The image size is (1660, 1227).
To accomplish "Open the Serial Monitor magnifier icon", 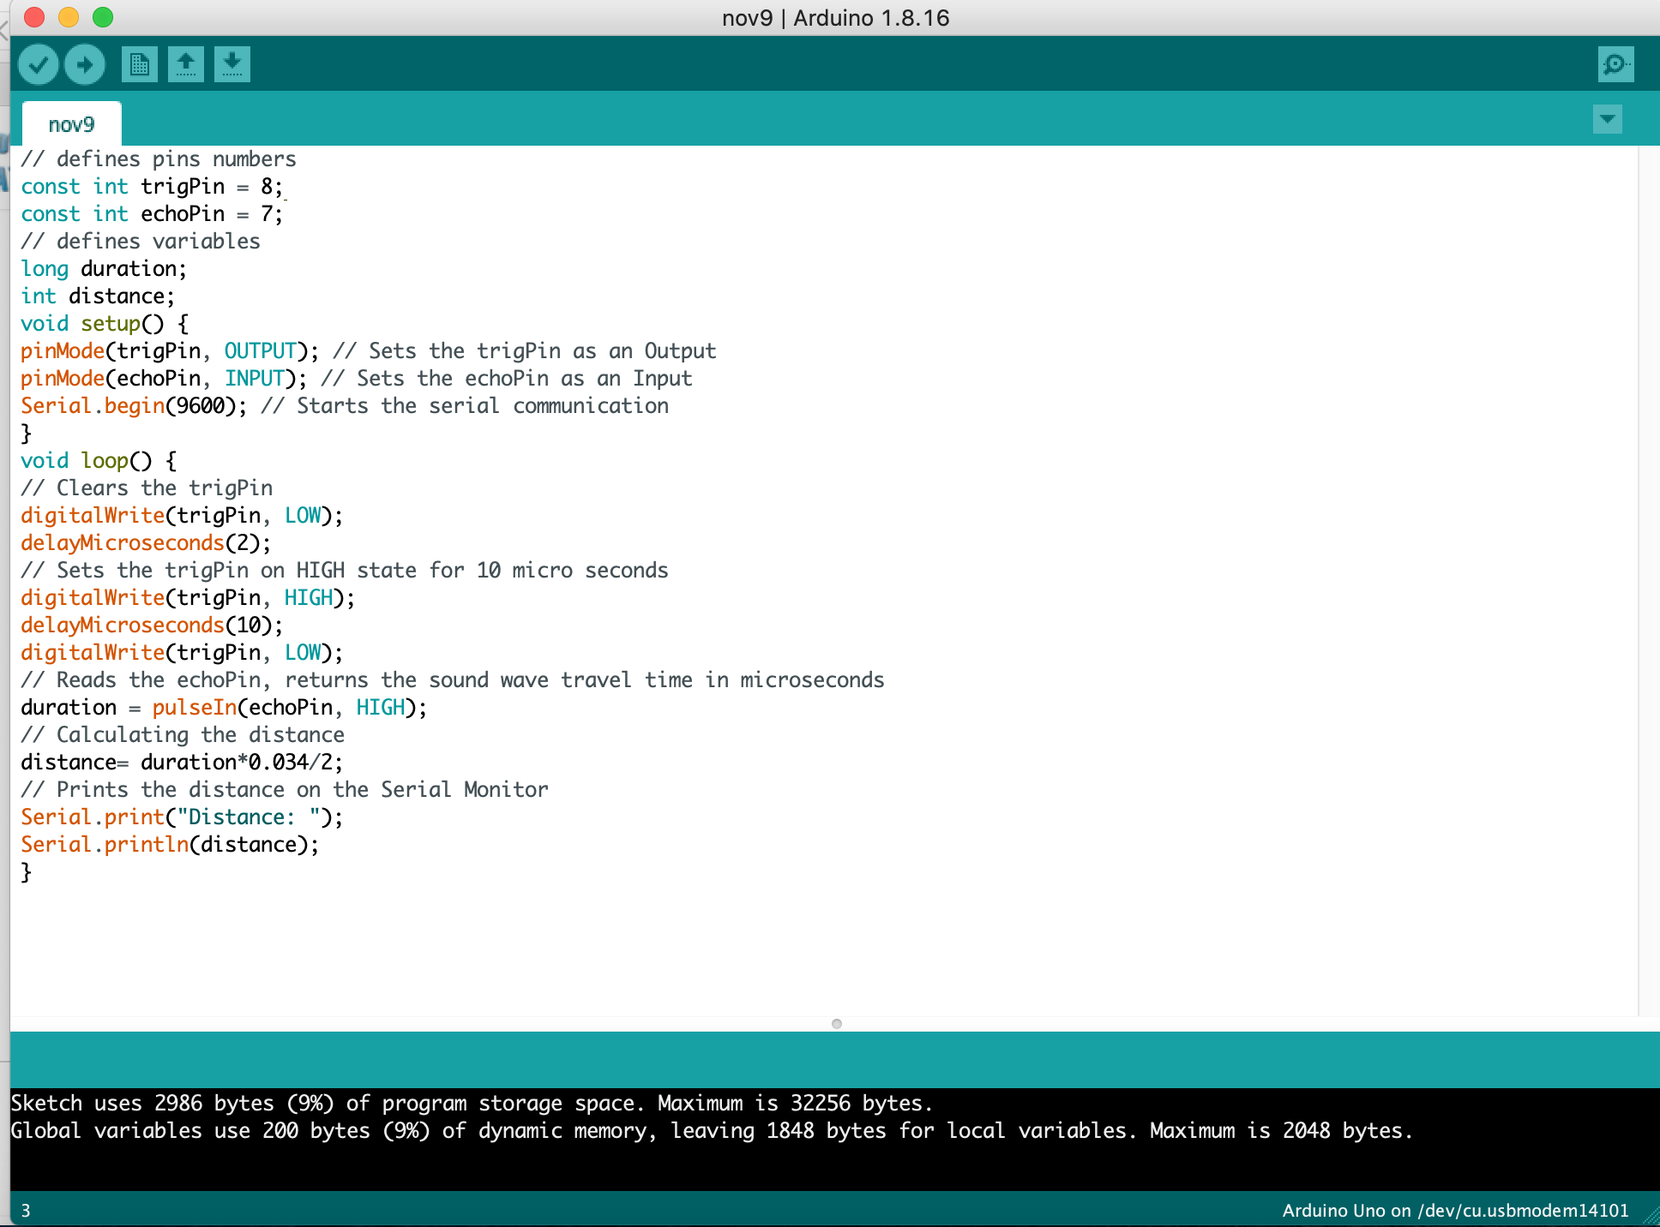I will click(x=1616, y=64).
